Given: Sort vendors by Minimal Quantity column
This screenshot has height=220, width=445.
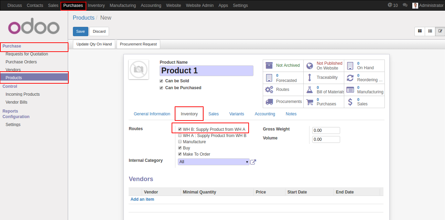Looking at the screenshot, I should point(217,192).
